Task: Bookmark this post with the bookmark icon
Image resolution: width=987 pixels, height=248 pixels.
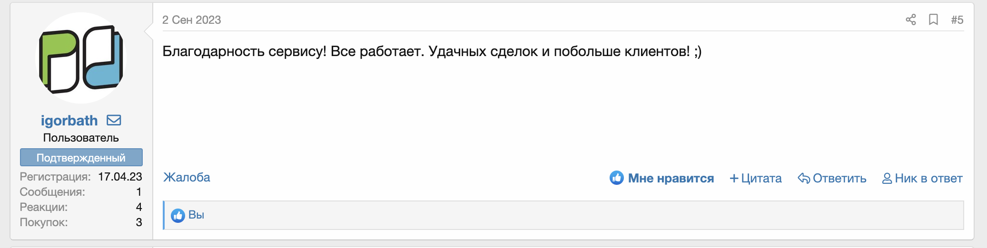Action: (934, 19)
